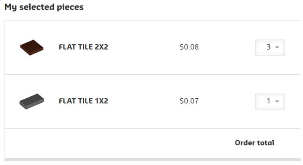Click the number 1 in quantity box
Viewport: 303px width, 165px height.
point(268,101)
